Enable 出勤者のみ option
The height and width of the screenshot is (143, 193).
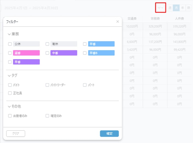coord(10,116)
